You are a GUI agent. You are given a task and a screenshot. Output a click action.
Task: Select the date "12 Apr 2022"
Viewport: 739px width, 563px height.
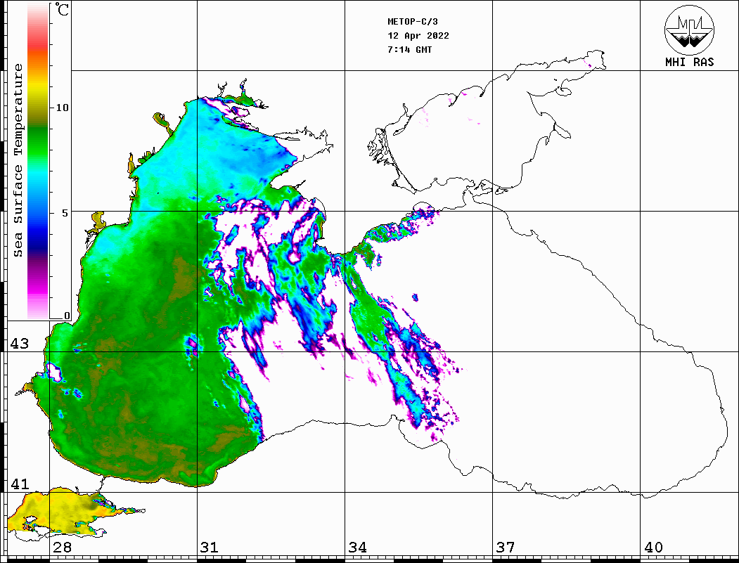(418, 36)
